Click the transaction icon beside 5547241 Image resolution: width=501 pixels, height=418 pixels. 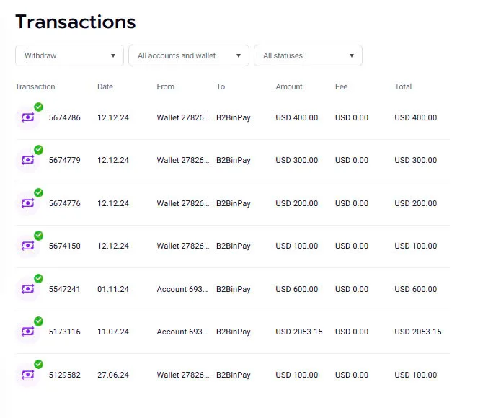(28, 289)
